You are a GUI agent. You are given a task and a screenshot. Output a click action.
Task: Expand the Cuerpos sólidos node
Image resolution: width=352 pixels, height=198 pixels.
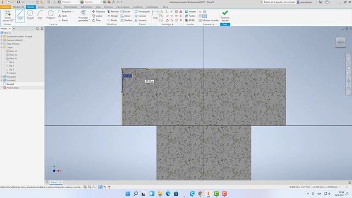coord(2,40)
